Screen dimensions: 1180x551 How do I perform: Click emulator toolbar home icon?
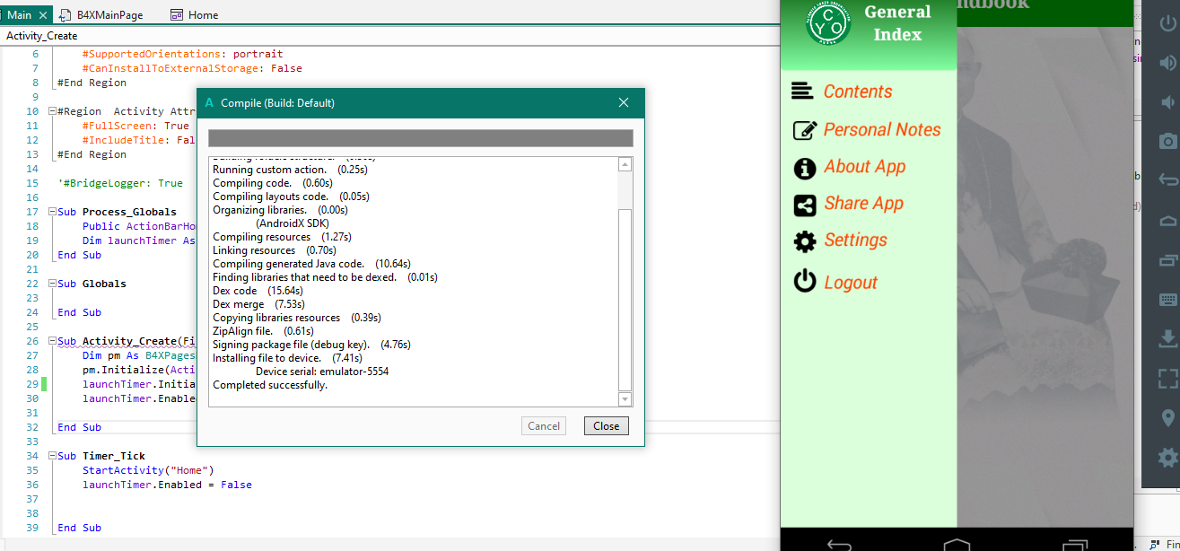pos(1167,220)
